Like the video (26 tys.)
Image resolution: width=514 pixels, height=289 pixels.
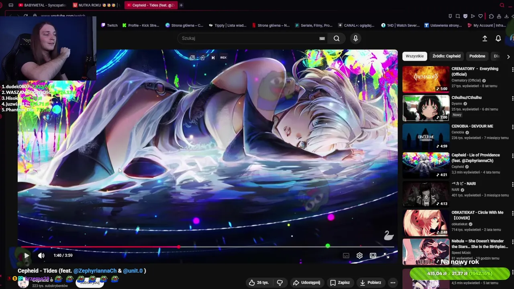(259, 283)
